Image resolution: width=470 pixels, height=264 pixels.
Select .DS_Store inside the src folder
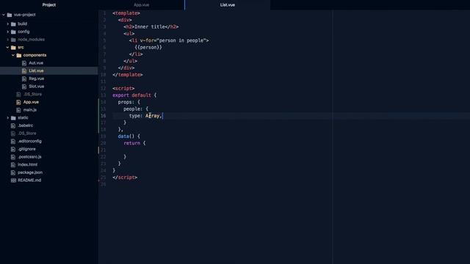click(x=32, y=95)
